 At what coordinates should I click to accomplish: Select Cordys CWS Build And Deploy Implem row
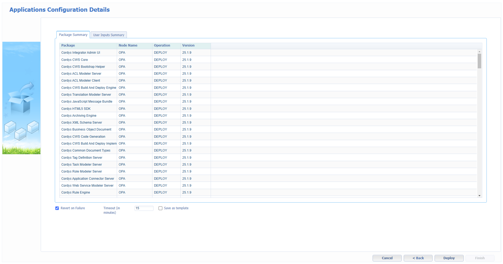click(x=268, y=144)
